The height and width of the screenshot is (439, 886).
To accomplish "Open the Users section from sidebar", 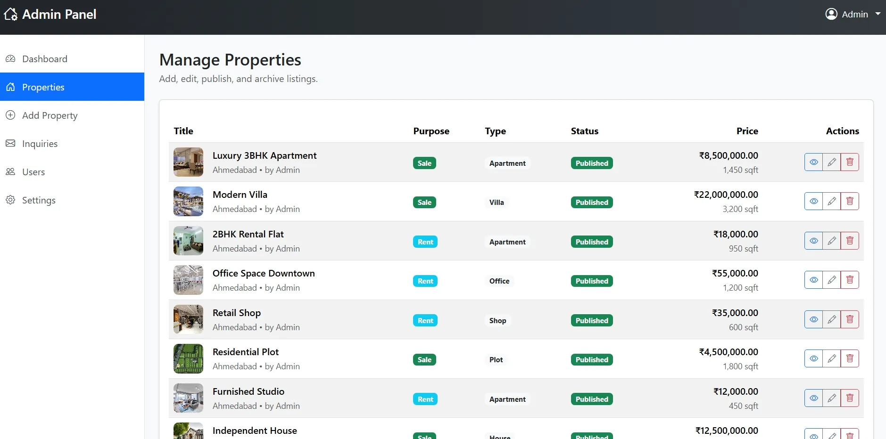I will pos(33,171).
